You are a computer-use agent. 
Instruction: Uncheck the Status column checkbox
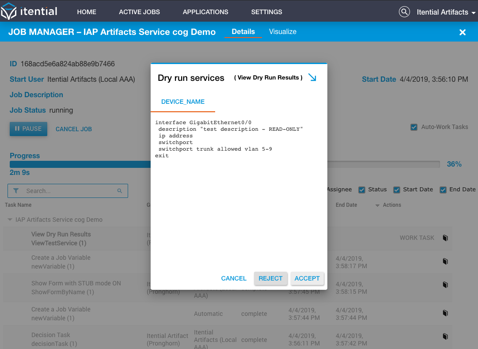click(362, 190)
